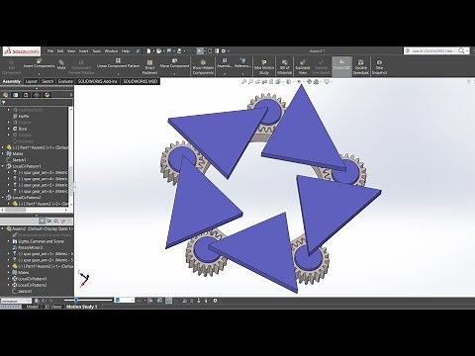Open Display Style in view toolbar
This screenshot has width=475, height=356.
point(288,82)
